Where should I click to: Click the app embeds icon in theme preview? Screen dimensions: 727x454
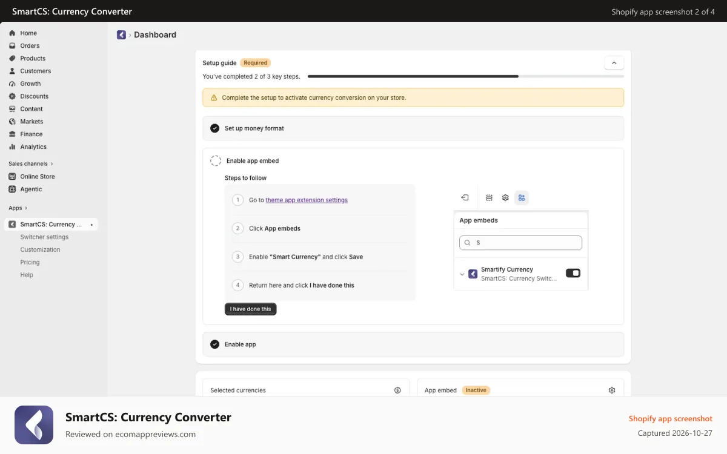[x=522, y=197]
